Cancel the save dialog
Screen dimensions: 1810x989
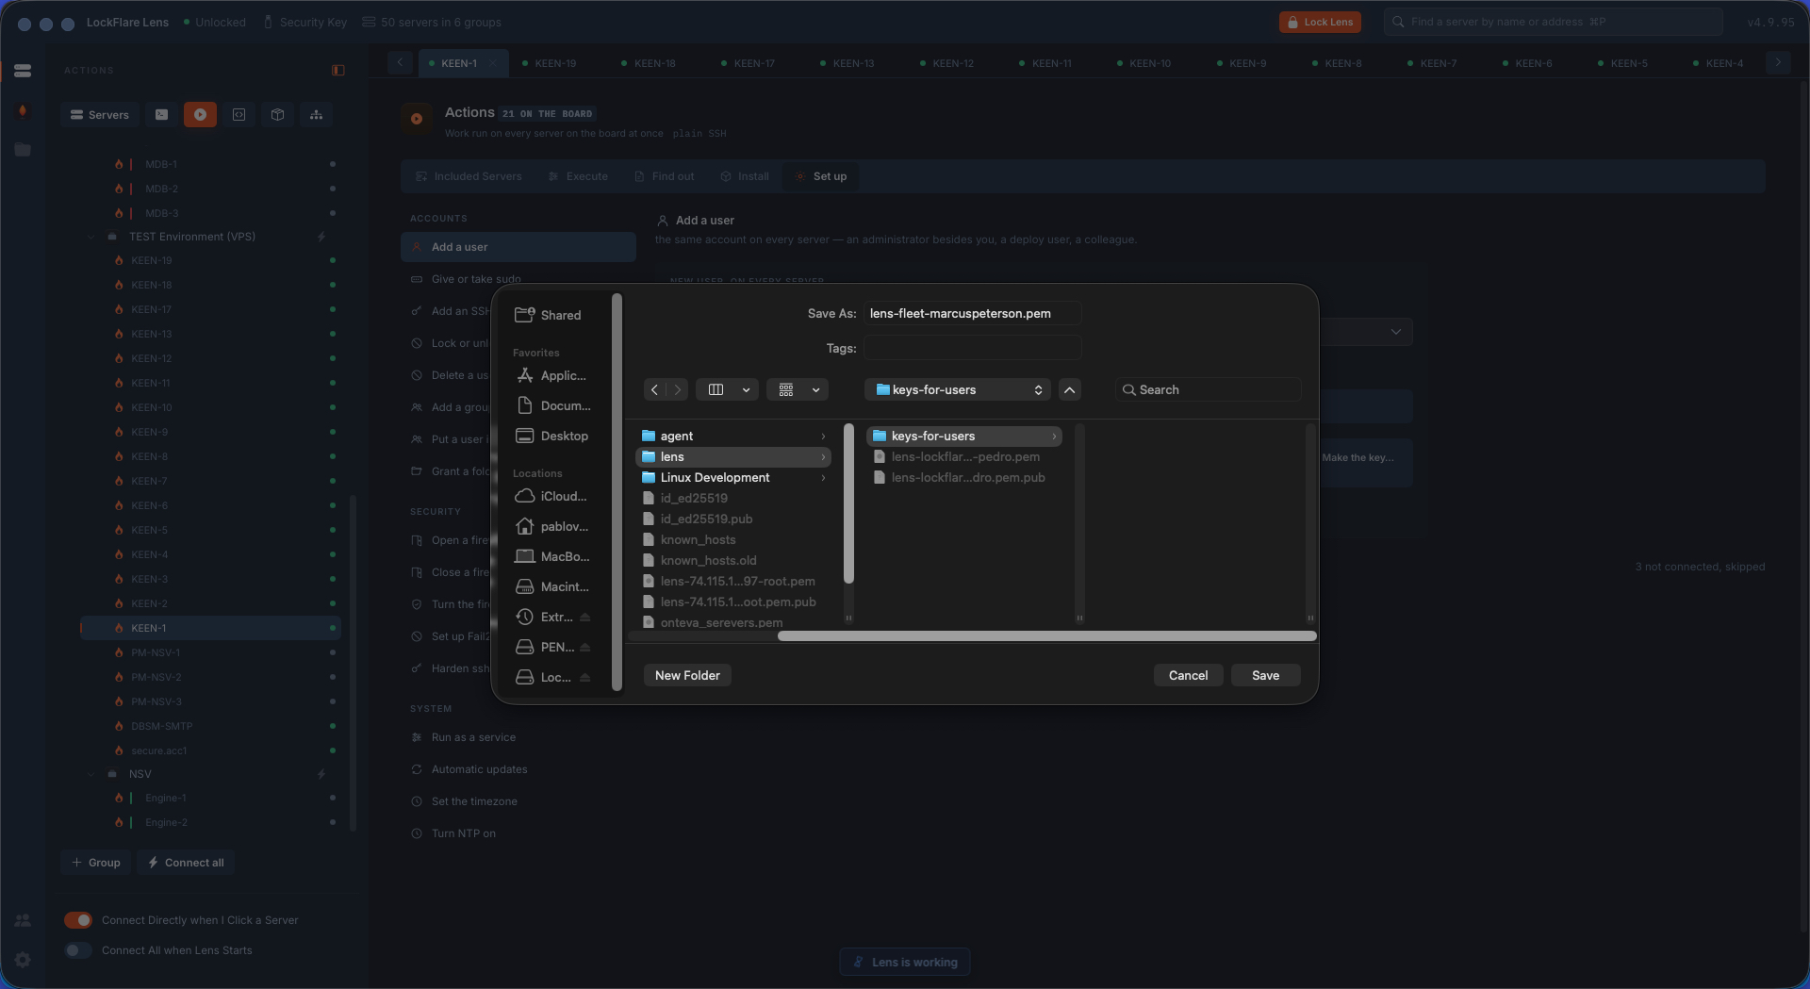tap(1188, 676)
